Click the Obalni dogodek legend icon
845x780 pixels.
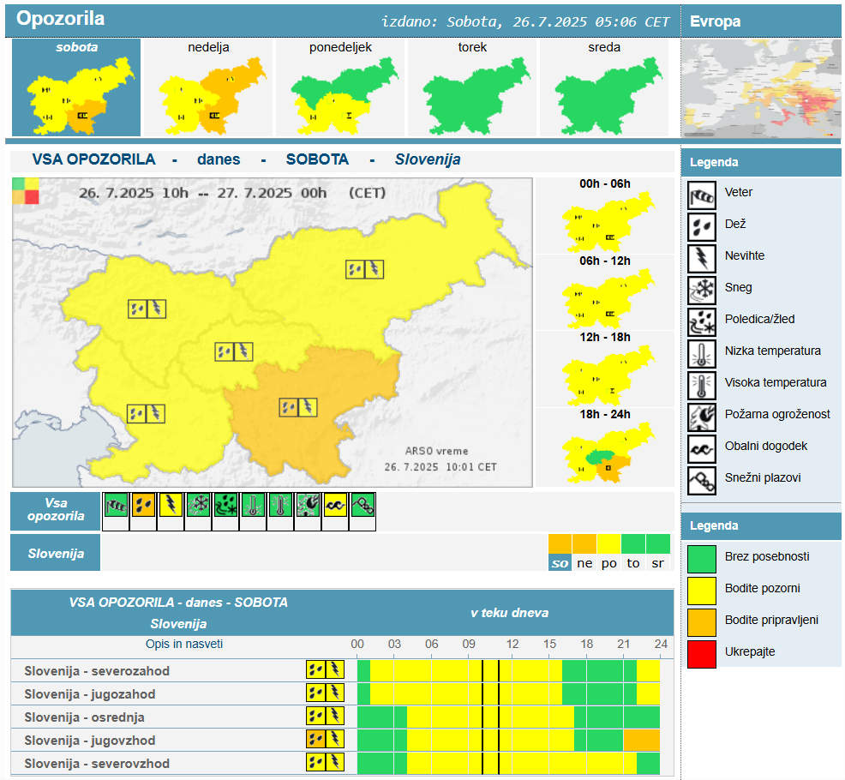click(702, 449)
